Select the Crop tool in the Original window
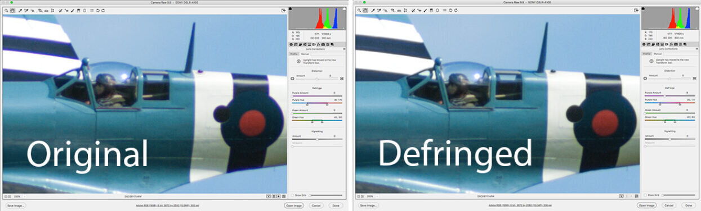 pyautogui.click(x=40, y=11)
